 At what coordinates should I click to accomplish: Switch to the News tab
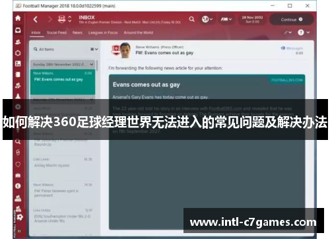coord(77,32)
